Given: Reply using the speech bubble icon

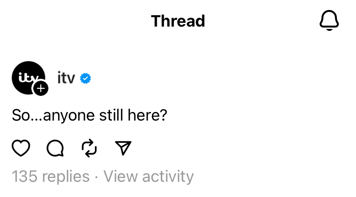Looking at the screenshot, I should click(x=55, y=149).
